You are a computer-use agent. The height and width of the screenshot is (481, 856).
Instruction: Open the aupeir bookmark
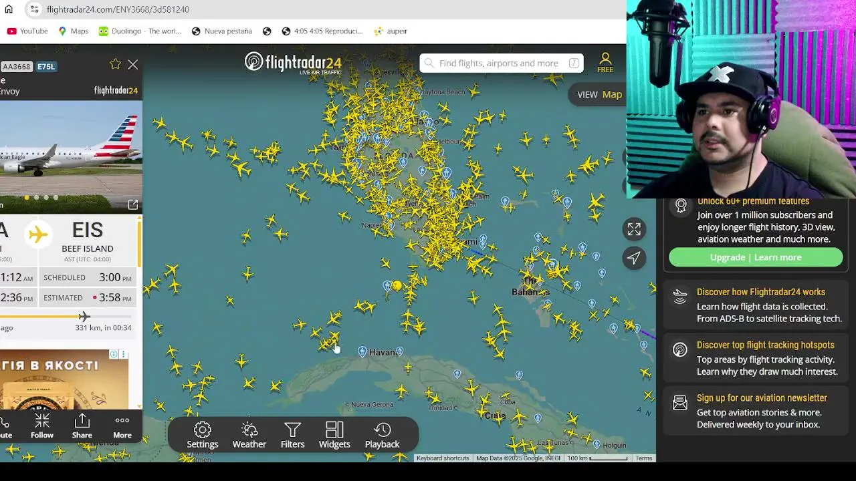tap(391, 31)
